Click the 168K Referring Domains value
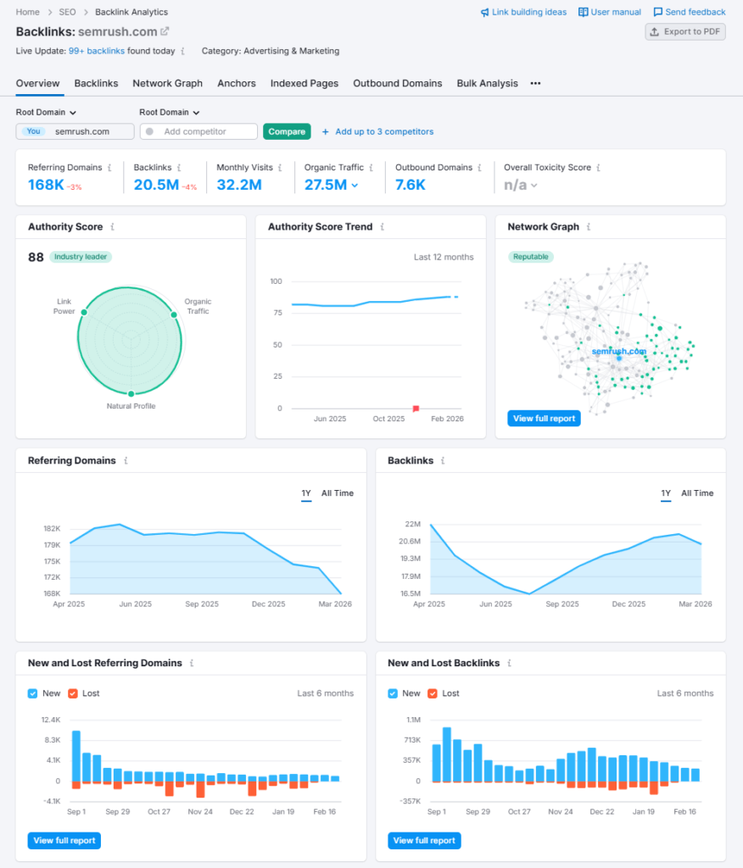743x868 pixels. pos(46,185)
